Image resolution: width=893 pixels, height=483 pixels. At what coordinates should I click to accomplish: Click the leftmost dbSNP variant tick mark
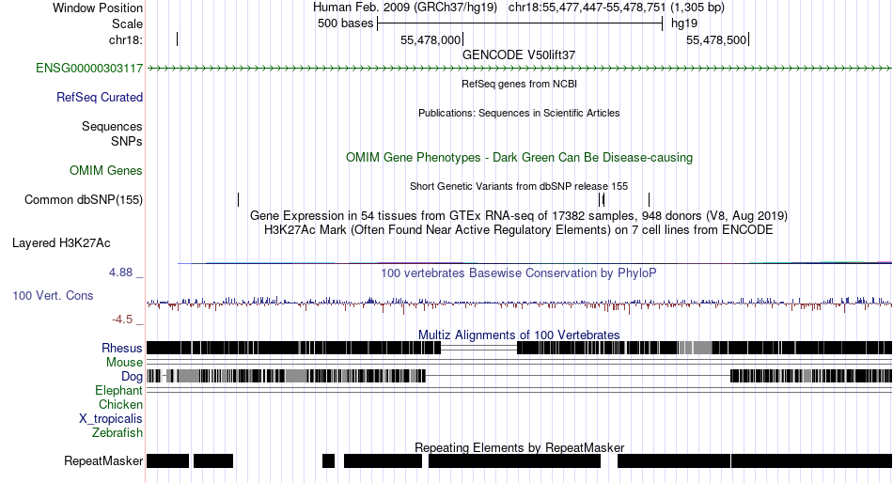pyautogui.click(x=238, y=200)
